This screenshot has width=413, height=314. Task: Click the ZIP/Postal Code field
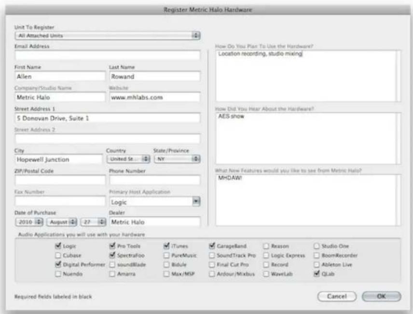coord(60,180)
